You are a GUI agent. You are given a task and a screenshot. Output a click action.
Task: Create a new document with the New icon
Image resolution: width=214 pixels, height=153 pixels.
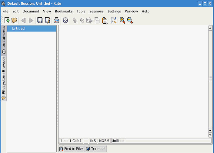pos(7,20)
